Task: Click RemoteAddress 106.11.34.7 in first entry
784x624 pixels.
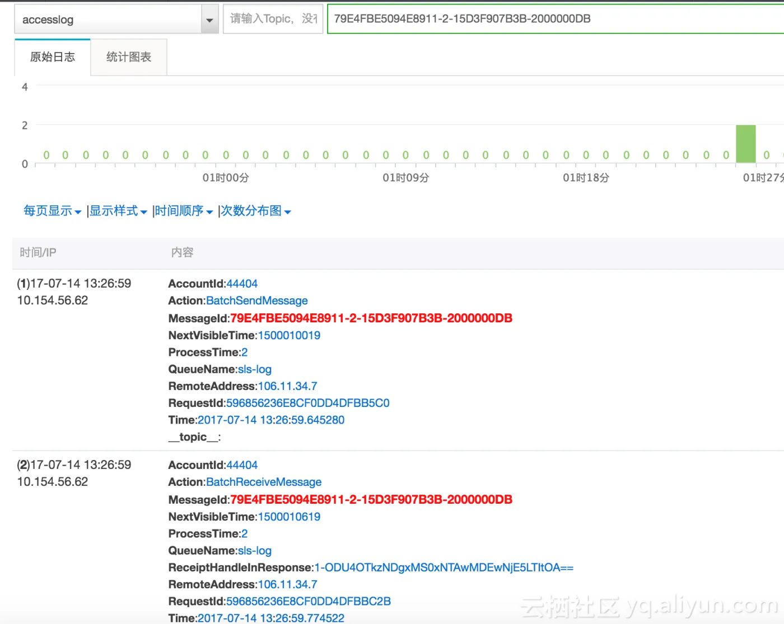Action: tap(288, 386)
